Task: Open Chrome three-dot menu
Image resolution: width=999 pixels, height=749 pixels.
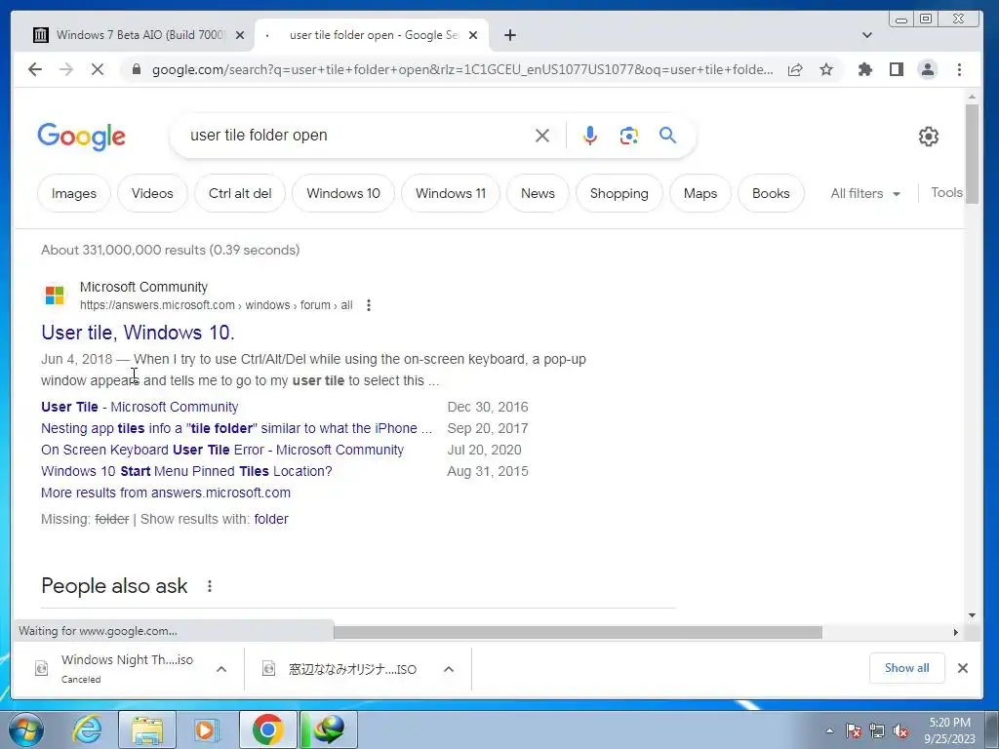Action: point(959,69)
